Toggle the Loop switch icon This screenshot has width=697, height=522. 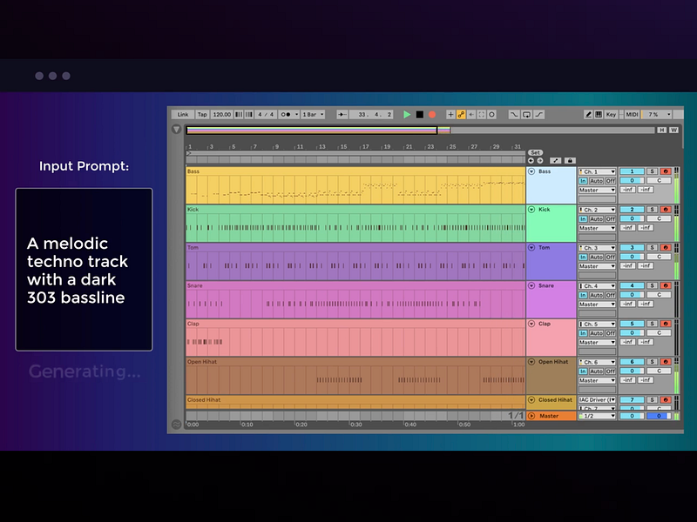coord(526,115)
